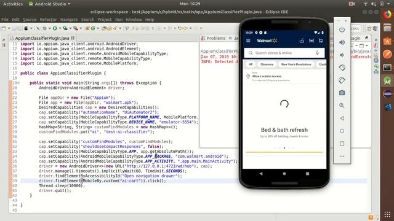Open Android Studio app menu dropdown
The width and height of the screenshot is (394, 221).
(x=49, y=4)
